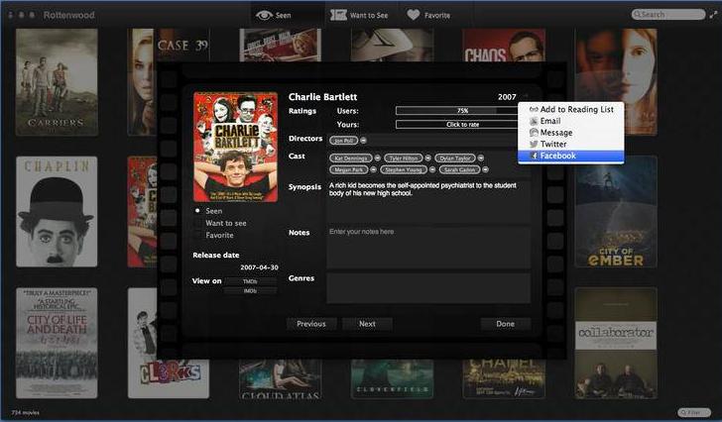View the movie on IMDb
Image resolution: width=722 pixels, height=422 pixels.
coord(251,291)
